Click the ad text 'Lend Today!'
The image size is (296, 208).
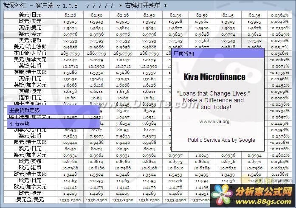point(214,107)
